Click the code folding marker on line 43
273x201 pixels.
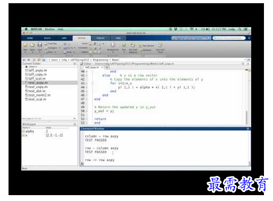[93, 83]
